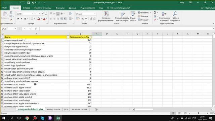215x121 pixels.
Task: Click the wrap text icon
Action: (70, 14)
